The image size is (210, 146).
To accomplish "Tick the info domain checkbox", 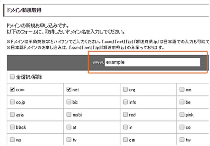I will (125, 102).
